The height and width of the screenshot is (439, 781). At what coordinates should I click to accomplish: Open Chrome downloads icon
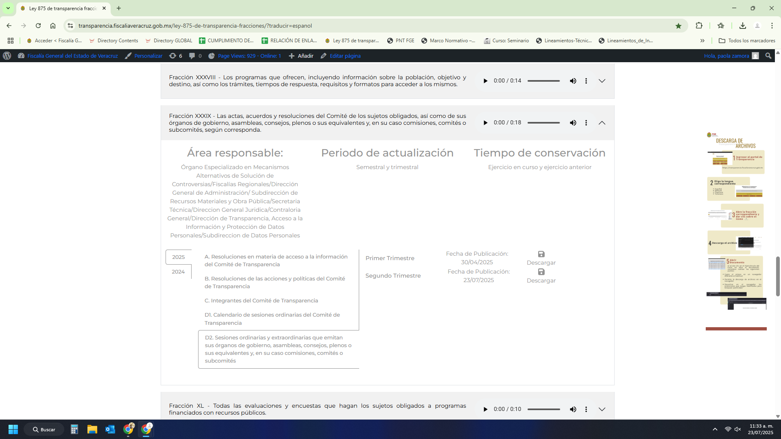pyautogui.click(x=742, y=26)
